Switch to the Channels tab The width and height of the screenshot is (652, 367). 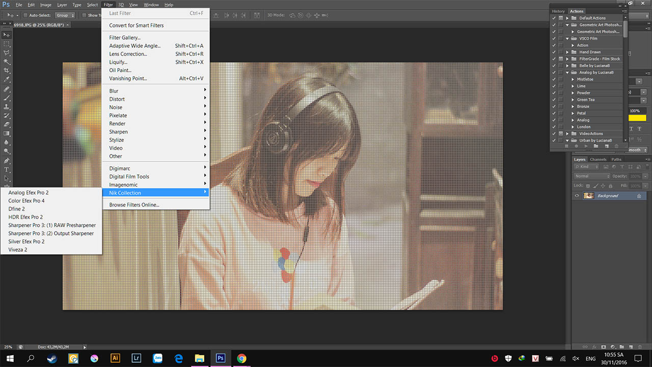coord(598,160)
